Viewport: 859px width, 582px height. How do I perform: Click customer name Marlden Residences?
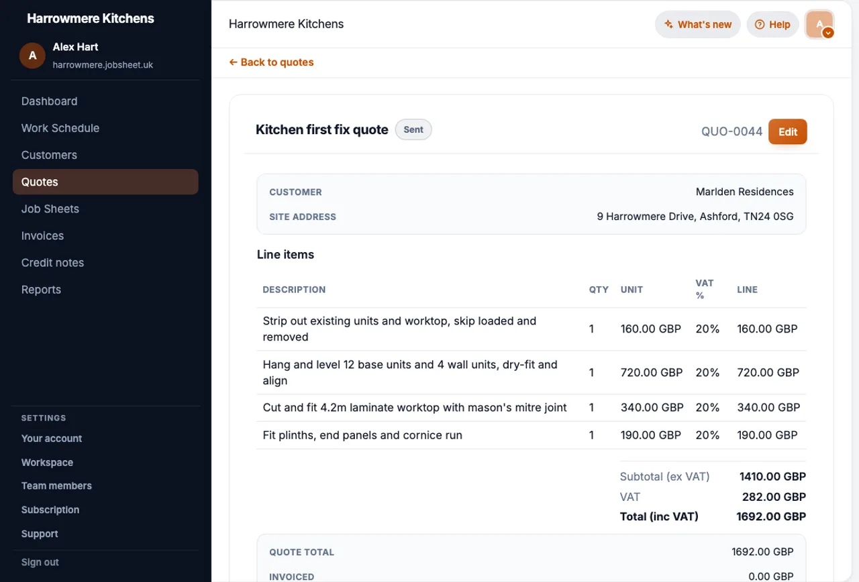tap(745, 192)
